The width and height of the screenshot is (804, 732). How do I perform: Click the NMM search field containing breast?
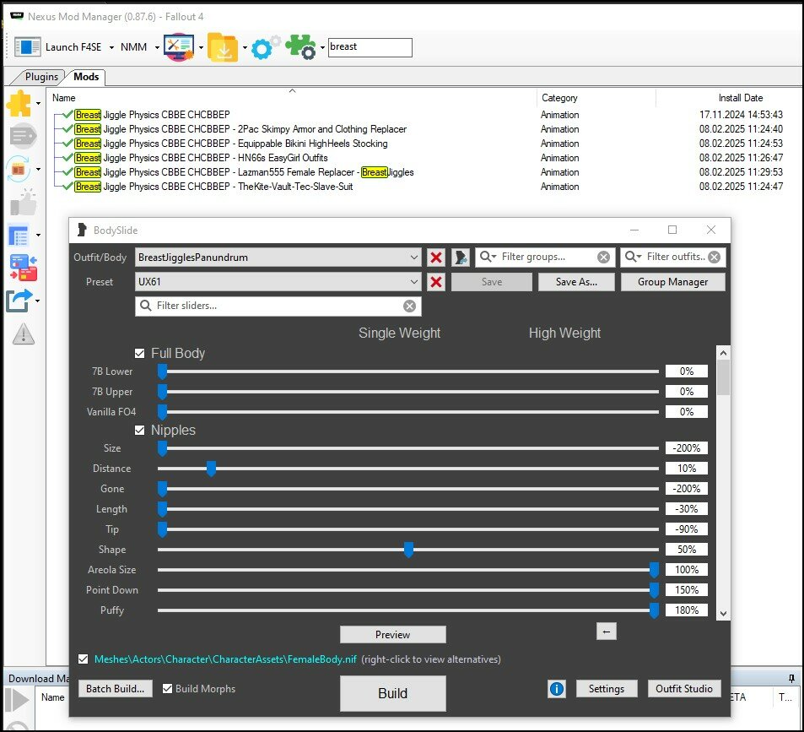pos(370,47)
